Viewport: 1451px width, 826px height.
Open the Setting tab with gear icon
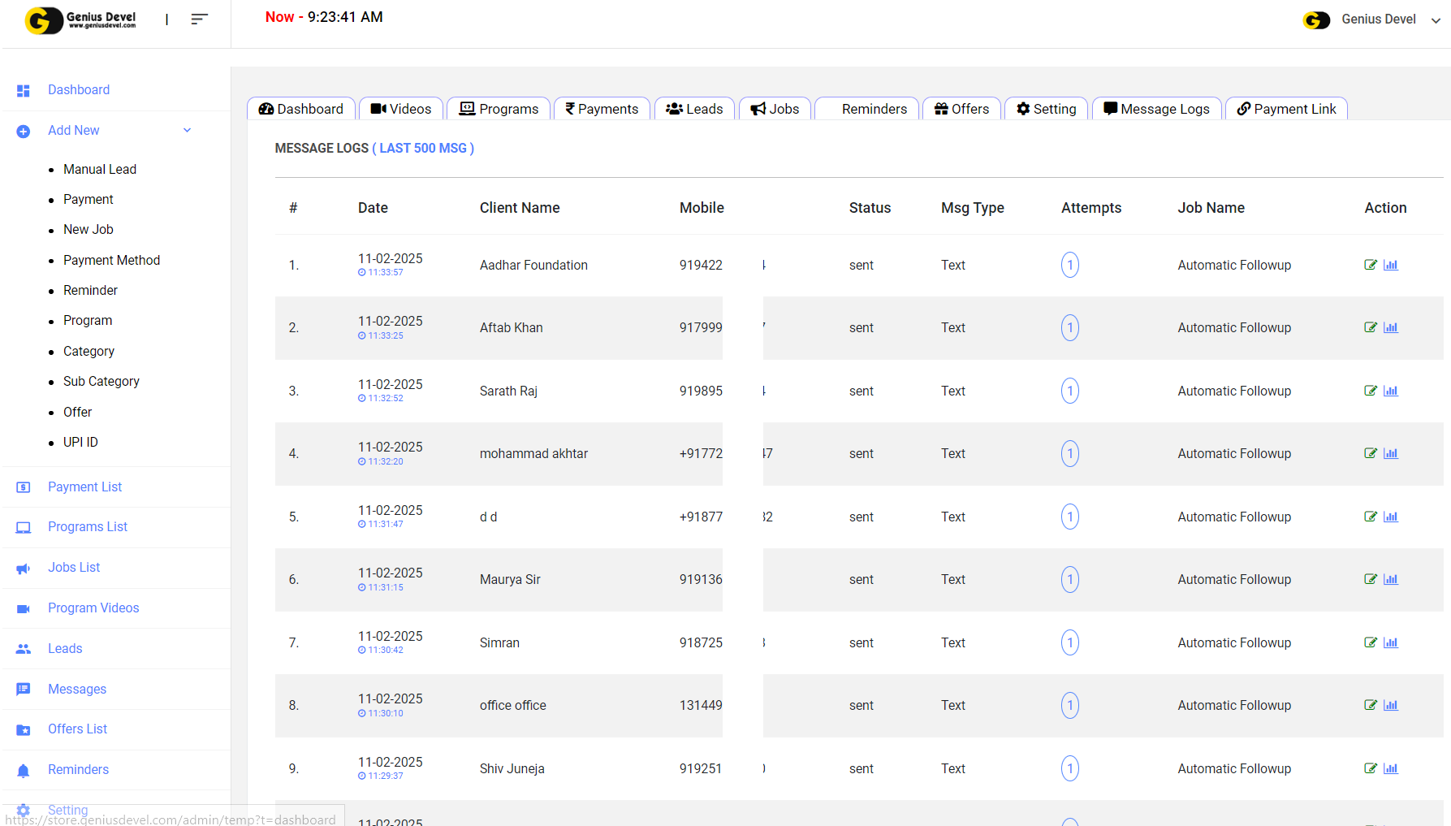click(1047, 109)
